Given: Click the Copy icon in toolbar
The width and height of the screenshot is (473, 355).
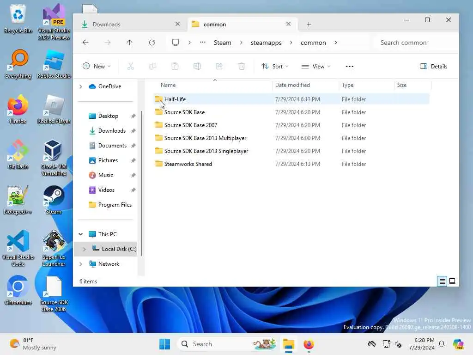Looking at the screenshot, I should pyautogui.click(x=152, y=67).
